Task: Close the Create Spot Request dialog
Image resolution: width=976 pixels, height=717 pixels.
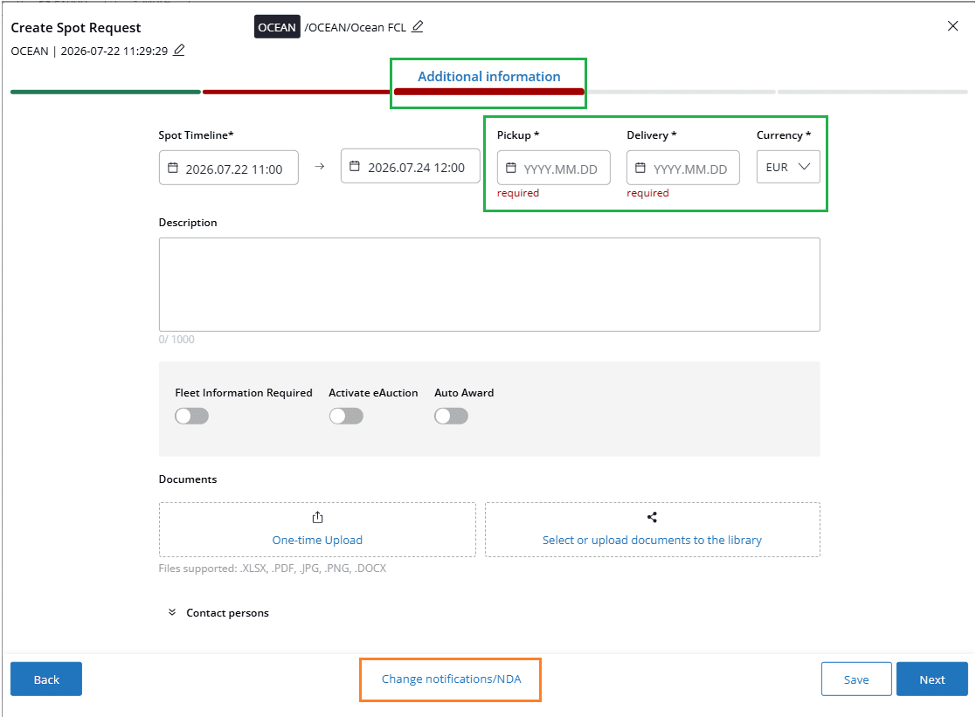Action: (952, 26)
